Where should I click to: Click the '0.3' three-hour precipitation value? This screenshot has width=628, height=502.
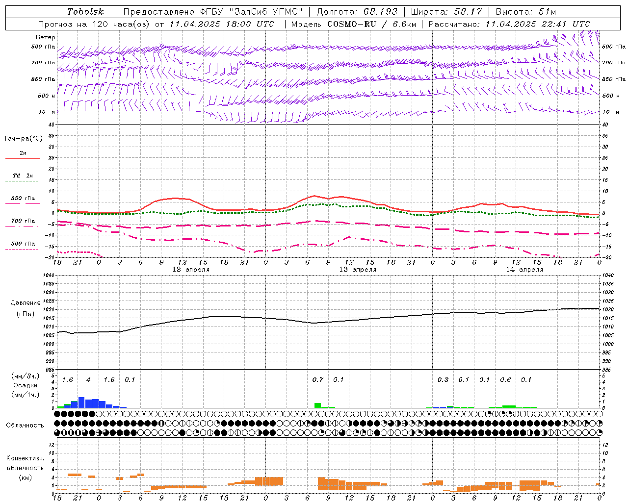click(443, 380)
